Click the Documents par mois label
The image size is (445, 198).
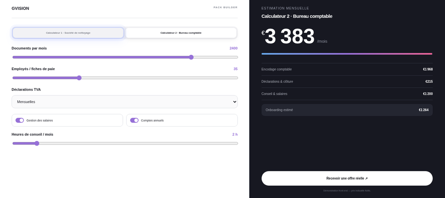(29, 48)
